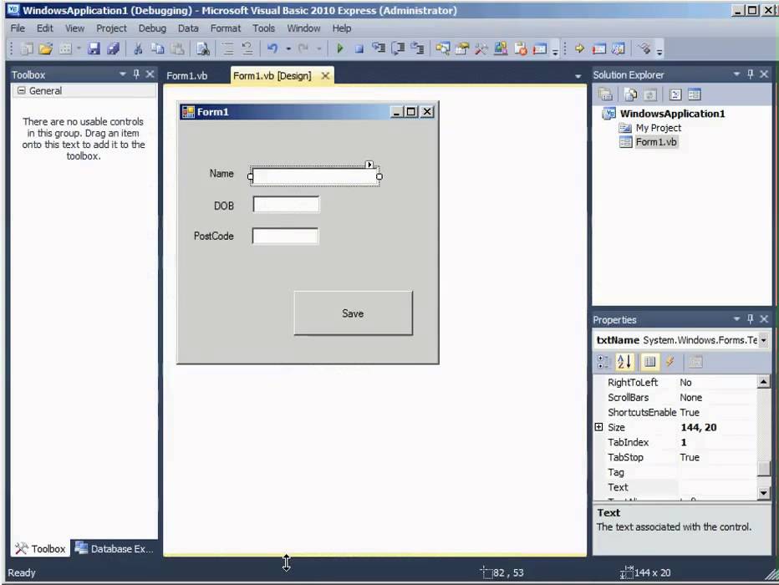Image resolution: width=779 pixels, height=585 pixels.
Task: Click the DOB text box on Form1
Action: (286, 204)
